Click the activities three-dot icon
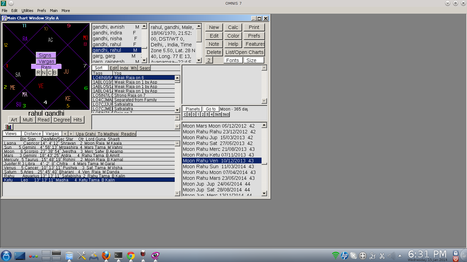This screenshot has height=262, width=467. tap(33, 256)
